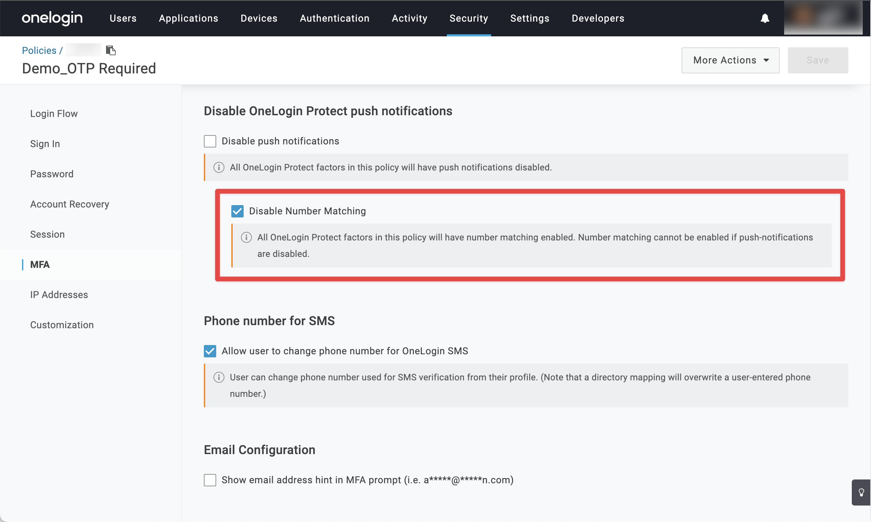Uncheck Allow user to change phone number
Image resolution: width=871 pixels, height=522 pixels.
210,351
